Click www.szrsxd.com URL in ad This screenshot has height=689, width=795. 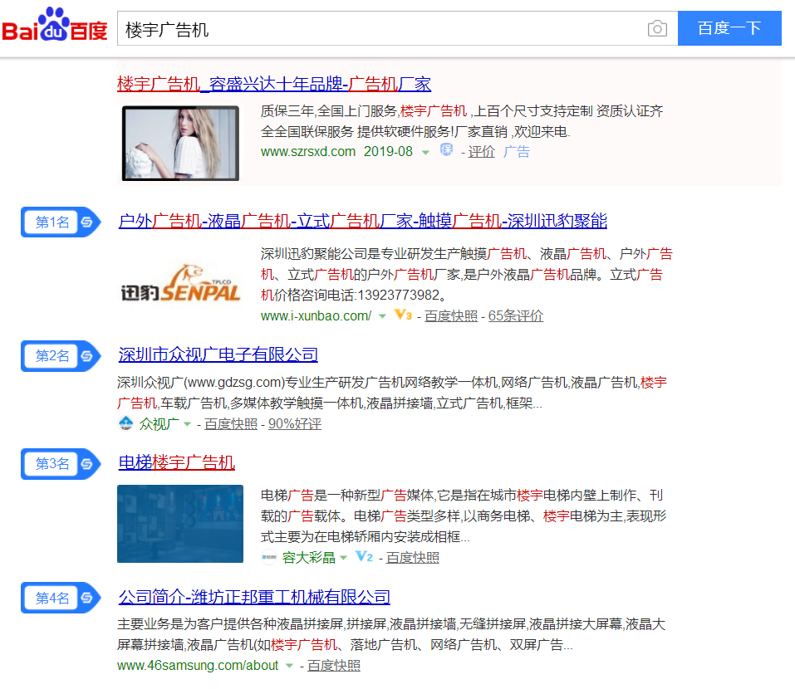click(x=308, y=151)
